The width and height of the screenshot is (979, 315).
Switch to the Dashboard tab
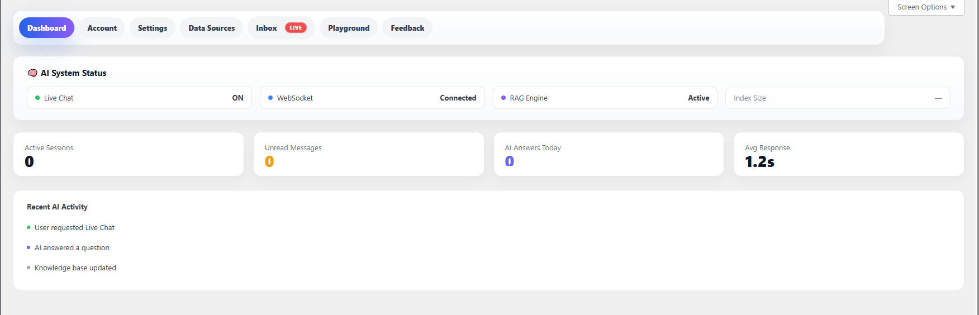[x=46, y=28]
